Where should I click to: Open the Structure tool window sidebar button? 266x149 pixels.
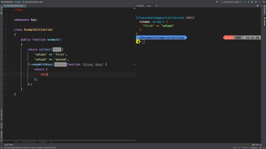point(1,115)
